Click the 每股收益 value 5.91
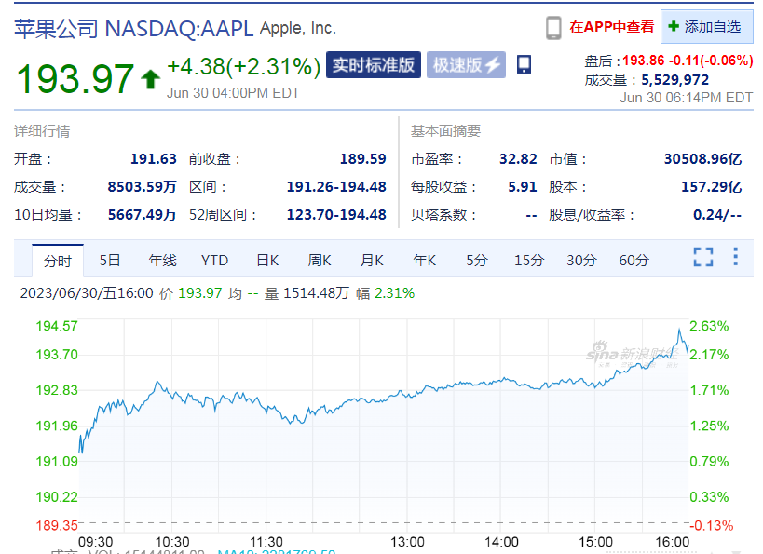The height and width of the screenshot is (554, 763). (523, 187)
